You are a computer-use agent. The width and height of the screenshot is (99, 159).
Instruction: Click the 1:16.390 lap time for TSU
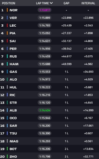[45, 133]
